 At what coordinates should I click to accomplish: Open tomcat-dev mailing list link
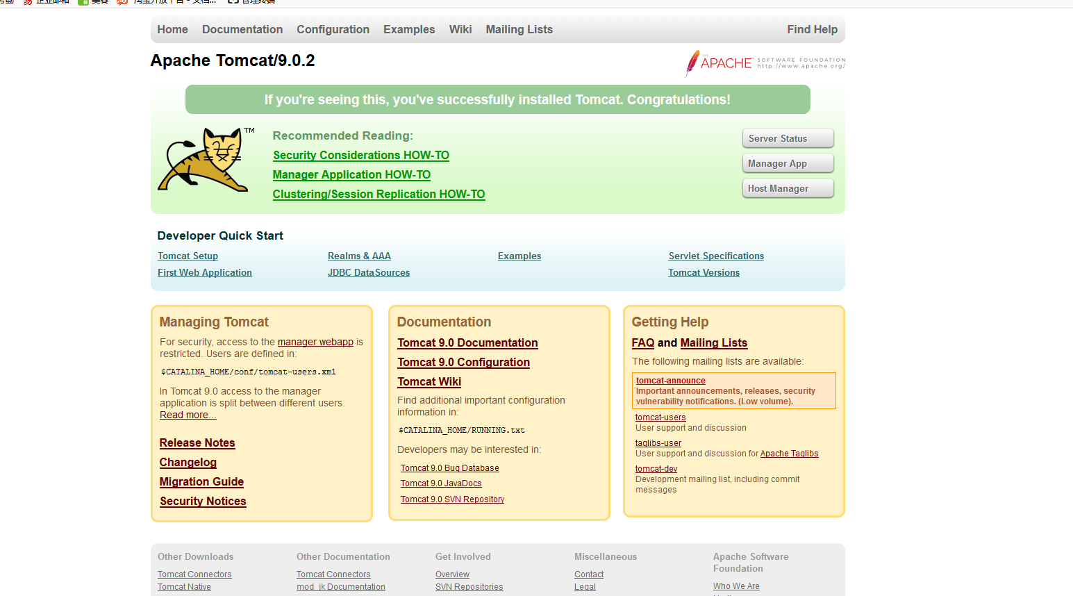click(x=656, y=469)
